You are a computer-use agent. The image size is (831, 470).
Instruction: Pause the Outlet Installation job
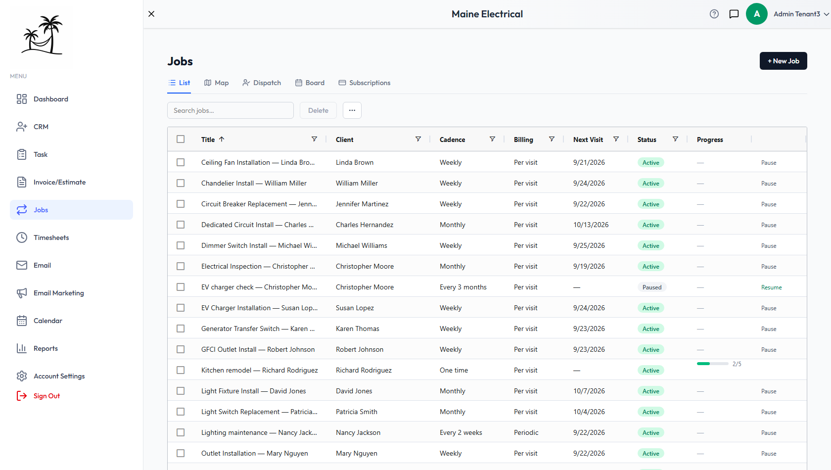coord(769,454)
